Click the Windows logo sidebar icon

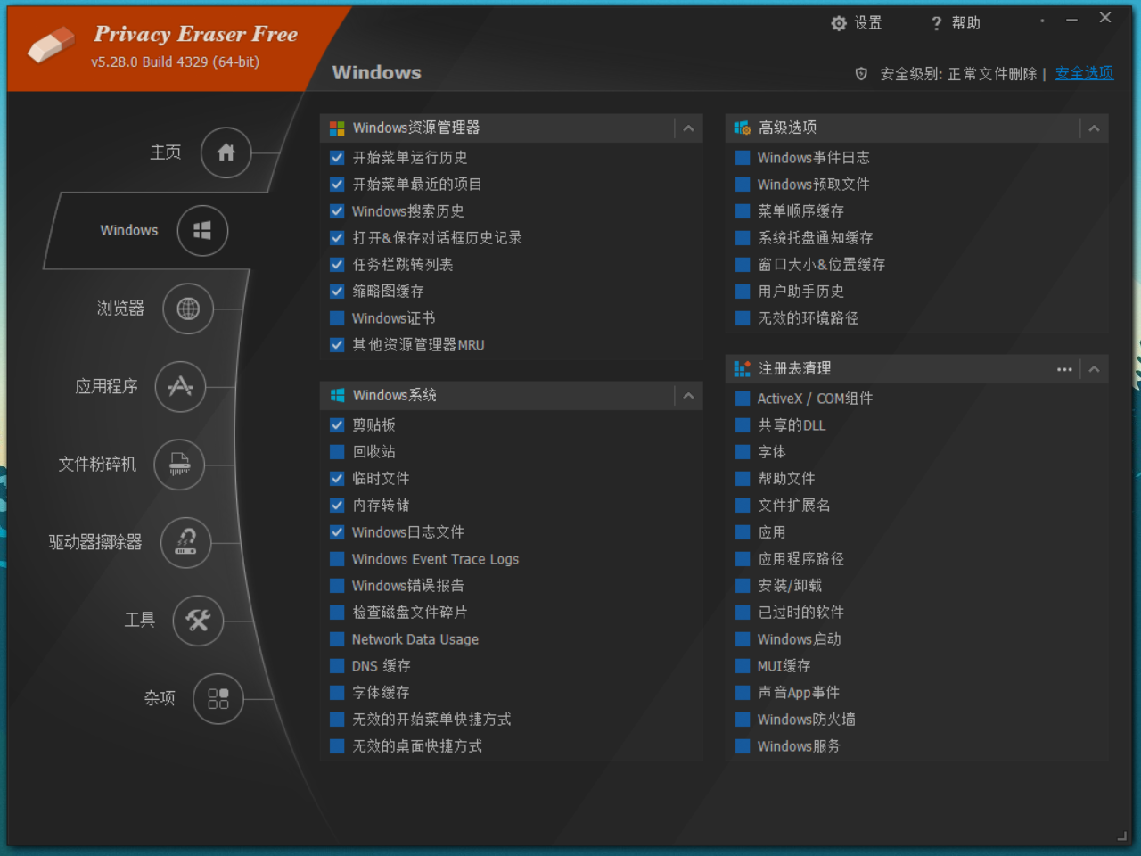coord(202,230)
